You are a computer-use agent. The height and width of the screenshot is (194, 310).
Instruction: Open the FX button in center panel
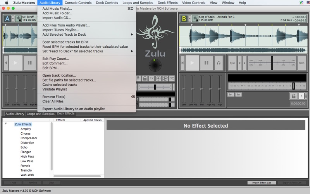point(152,78)
